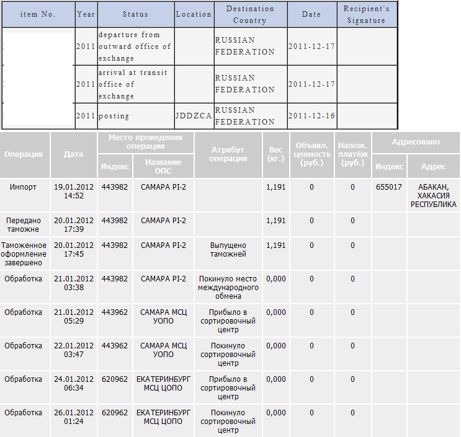Click the 'Операция' column header
461x437 pixels.
click(x=25, y=154)
